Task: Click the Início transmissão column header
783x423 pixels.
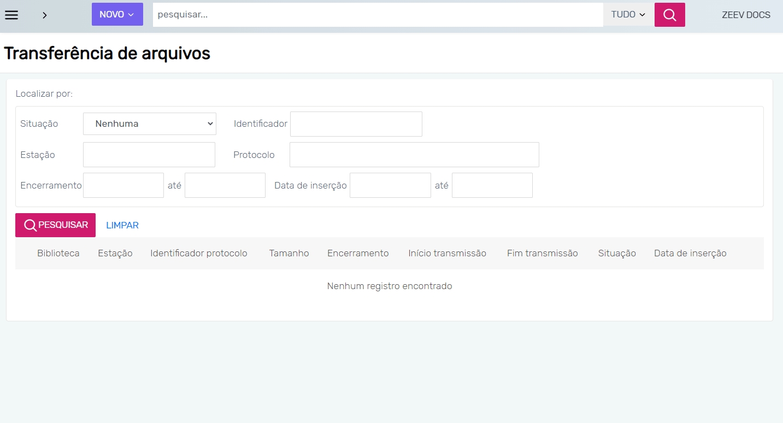Action: 447,253
